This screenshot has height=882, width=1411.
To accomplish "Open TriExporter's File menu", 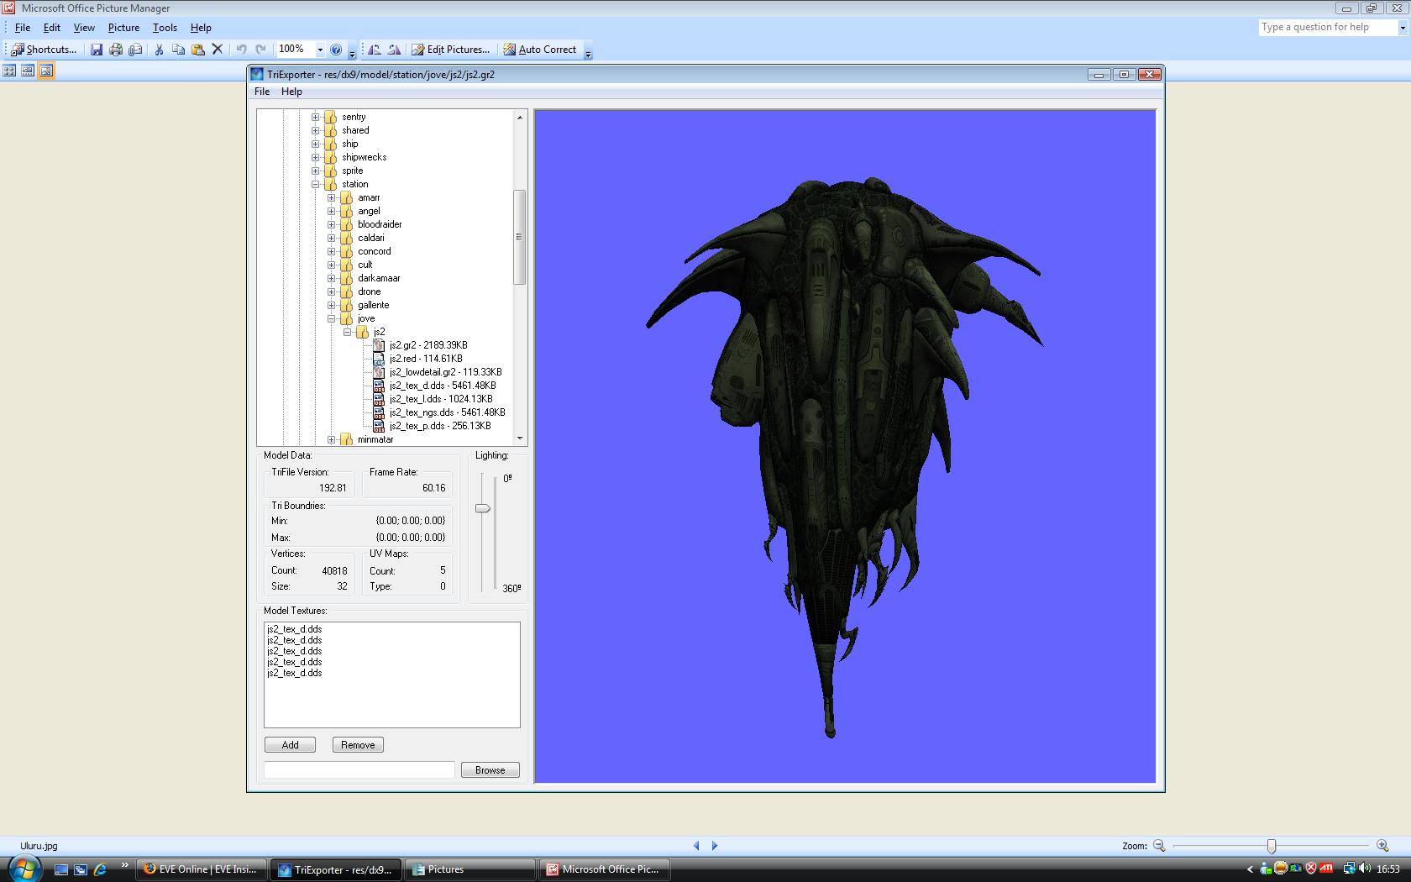I will [x=262, y=92].
